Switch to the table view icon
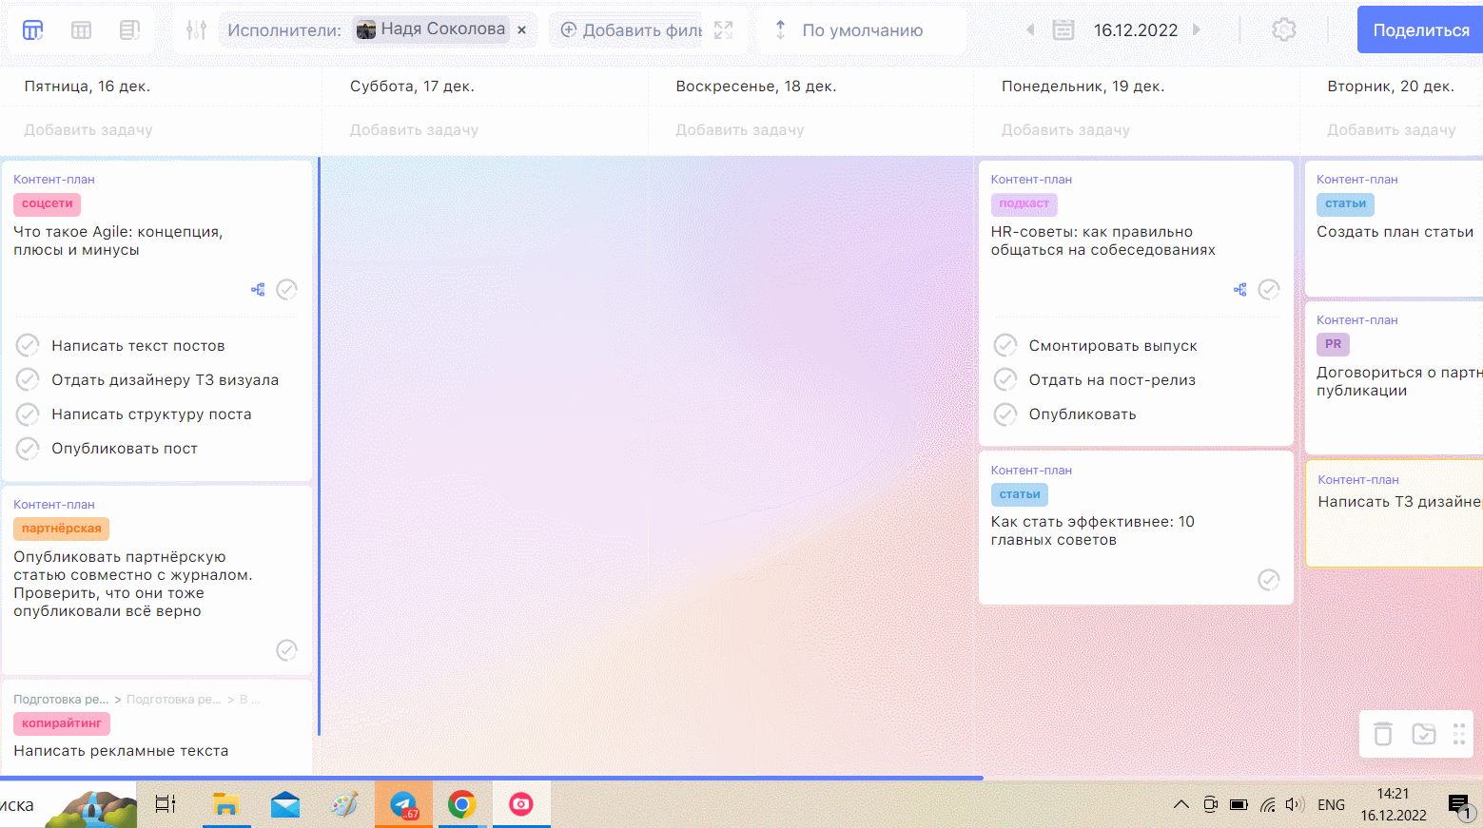The height and width of the screenshot is (828, 1483). [x=82, y=30]
